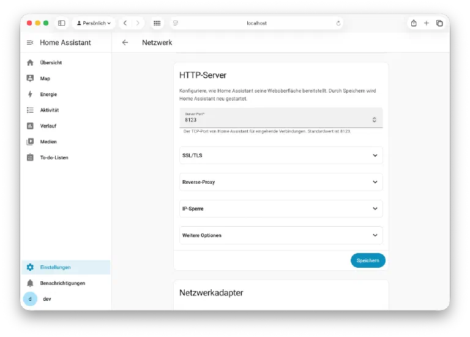Select the Medien menu item

click(x=66, y=142)
